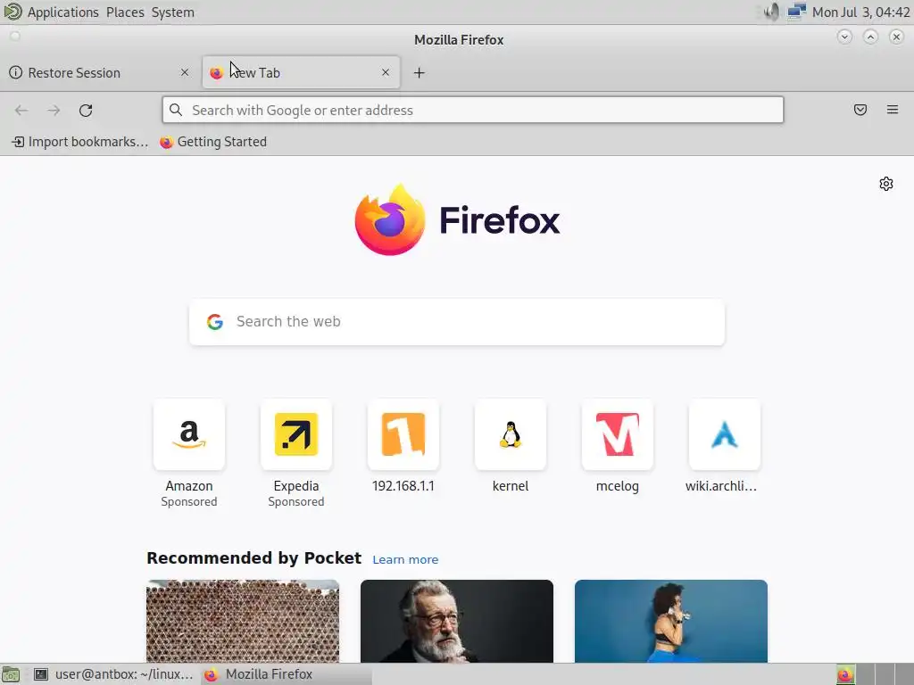This screenshot has width=914, height=685.
Task: Close the Restore Session tab
Action: (x=185, y=72)
